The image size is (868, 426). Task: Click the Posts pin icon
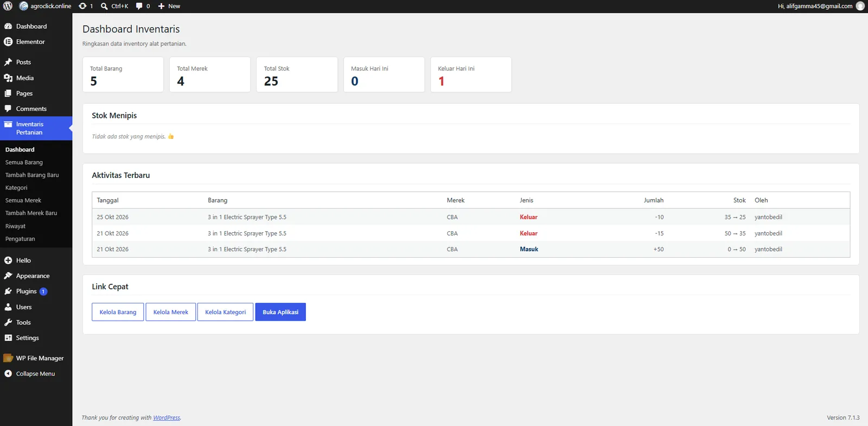(8, 62)
